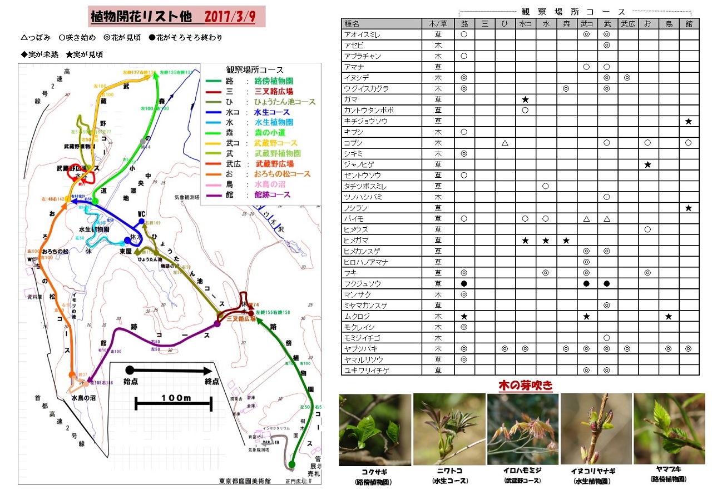The image size is (727, 490).
Task: Select the double-circle in ヒロハノアマナ row
Action: pyautogui.click(x=586, y=262)
